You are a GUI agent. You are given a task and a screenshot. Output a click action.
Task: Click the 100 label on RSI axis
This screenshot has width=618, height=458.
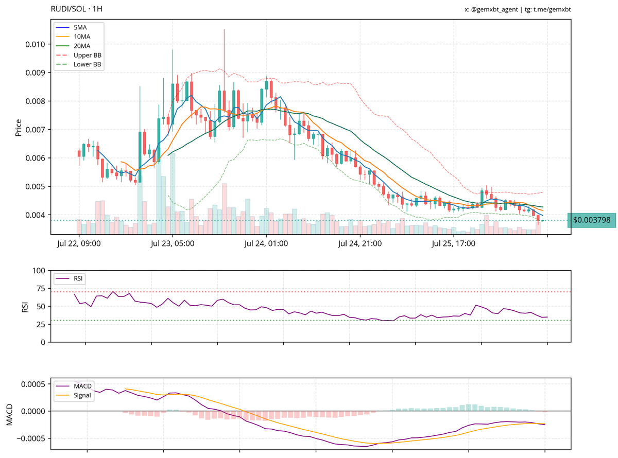tap(39, 271)
